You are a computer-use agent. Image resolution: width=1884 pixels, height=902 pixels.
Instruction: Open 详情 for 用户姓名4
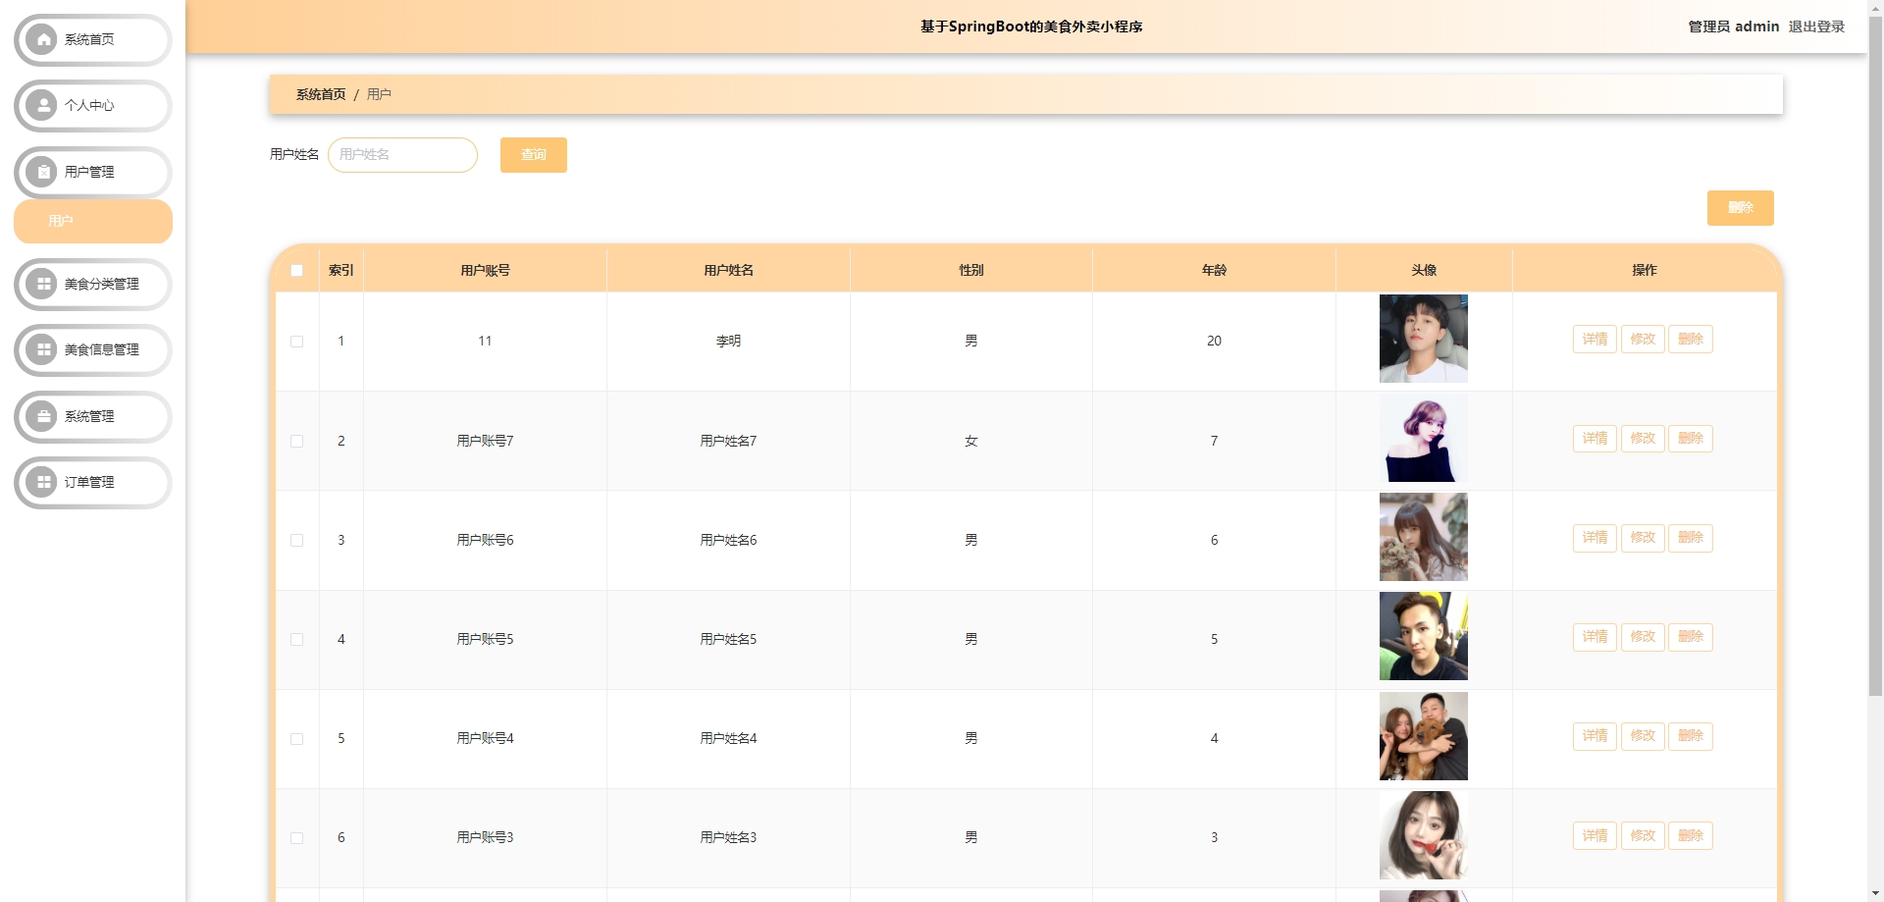point(1595,736)
